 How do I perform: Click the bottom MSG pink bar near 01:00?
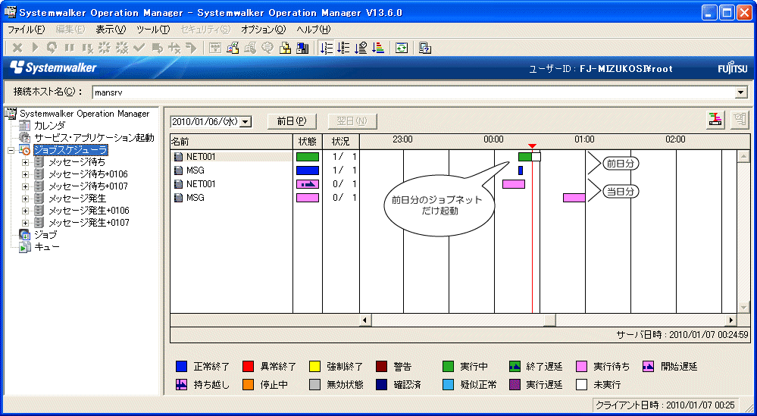[574, 197]
